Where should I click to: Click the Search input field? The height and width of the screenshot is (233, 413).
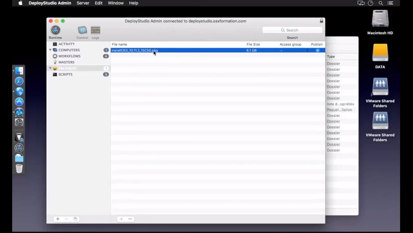click(293, 30)
